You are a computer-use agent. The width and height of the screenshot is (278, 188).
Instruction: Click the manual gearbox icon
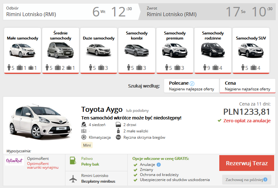point(118,137)
